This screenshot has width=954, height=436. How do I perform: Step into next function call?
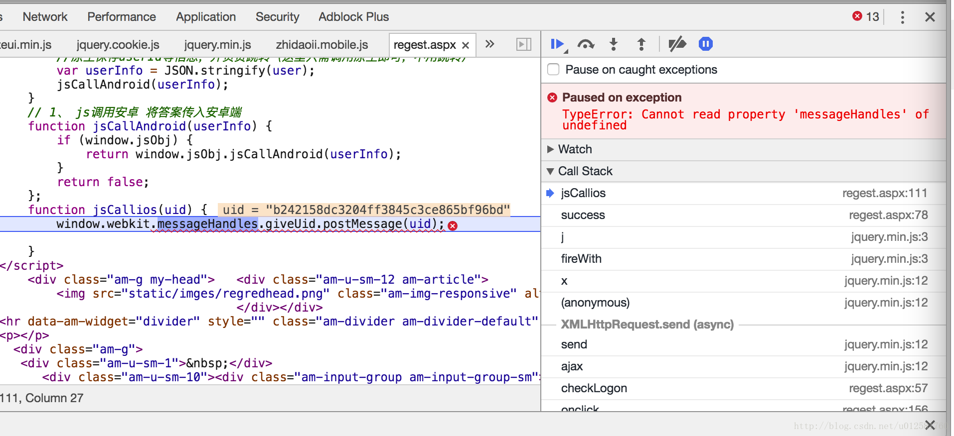[x=614, y=45]
